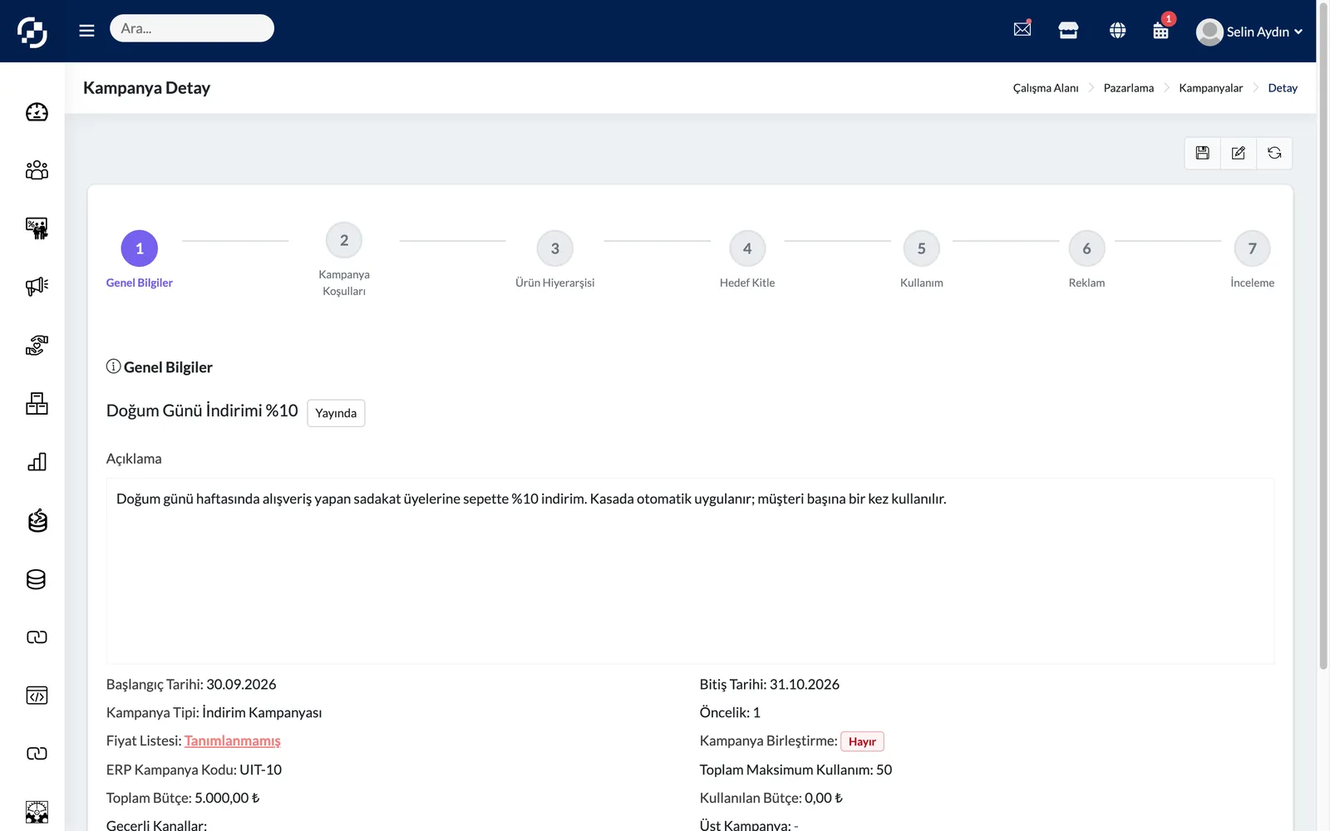Viewport: 1330px width, 831px height.
Task: Click the globe language icon
Action: click(x=1118, y=31)
